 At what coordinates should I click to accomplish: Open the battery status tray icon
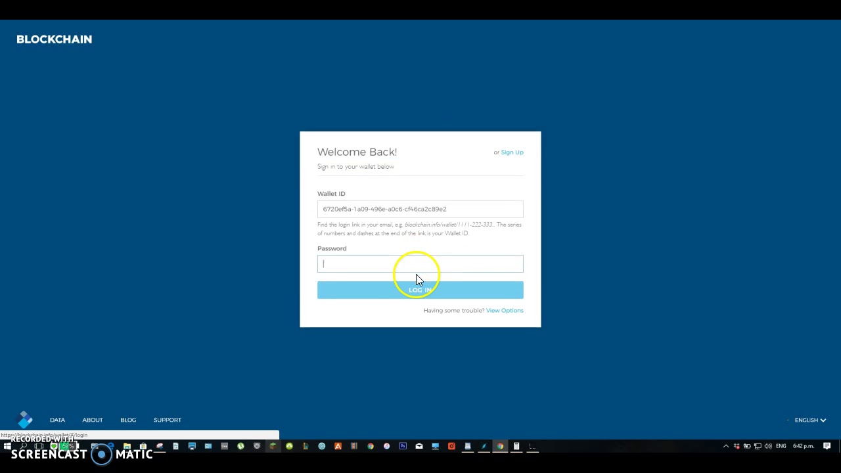(747, 446)
